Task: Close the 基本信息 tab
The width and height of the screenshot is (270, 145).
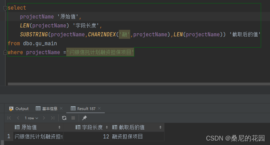Action: click(61, 109)
